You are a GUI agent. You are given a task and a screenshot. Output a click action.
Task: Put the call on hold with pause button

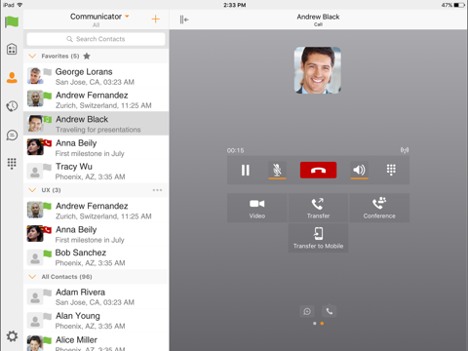(246, 170)
